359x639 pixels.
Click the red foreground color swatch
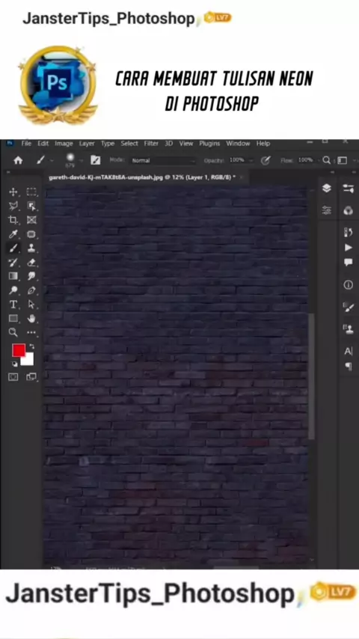click(x=19, y=350)
